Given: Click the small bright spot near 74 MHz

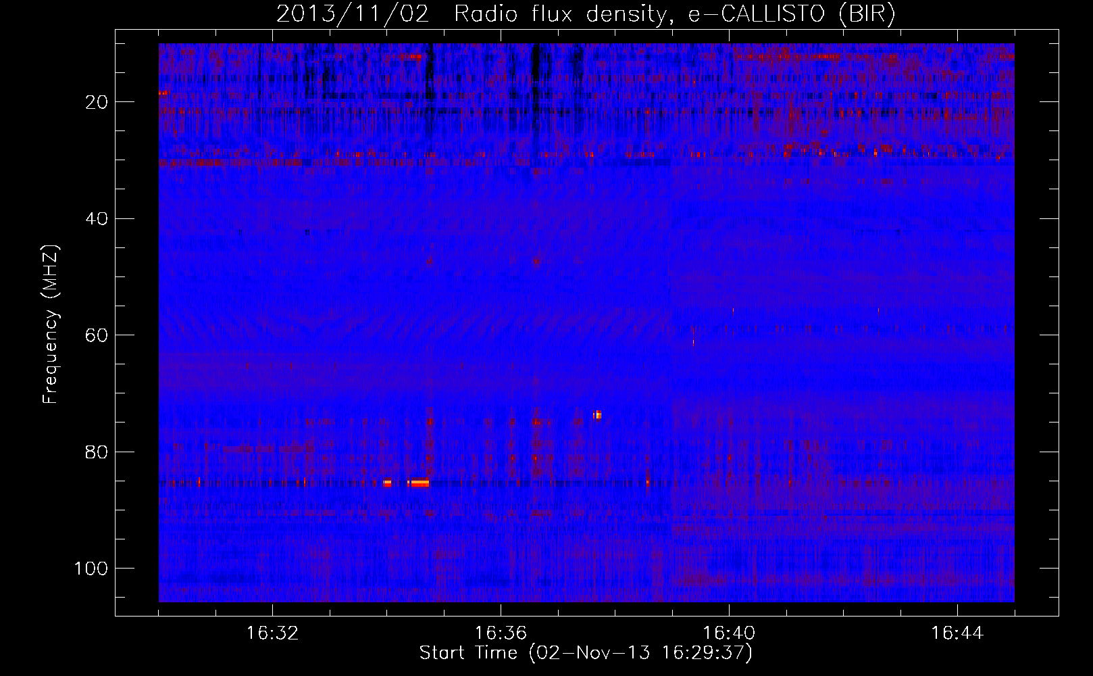Looking at the screenshot, I should (x=597, y=415).
